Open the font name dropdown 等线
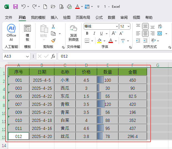Viewport: 172px width, 149px height. 117,26
